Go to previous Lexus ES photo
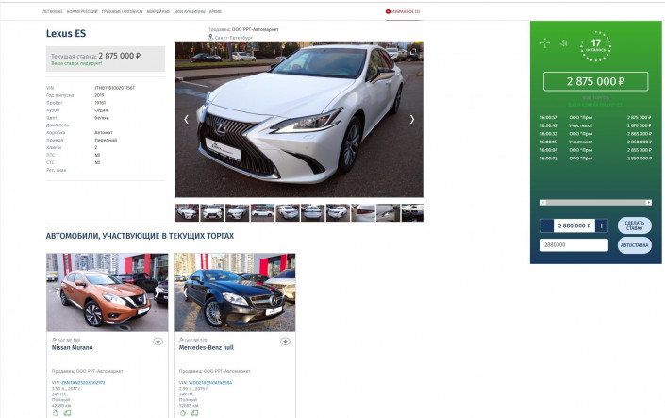 [186, 120]
